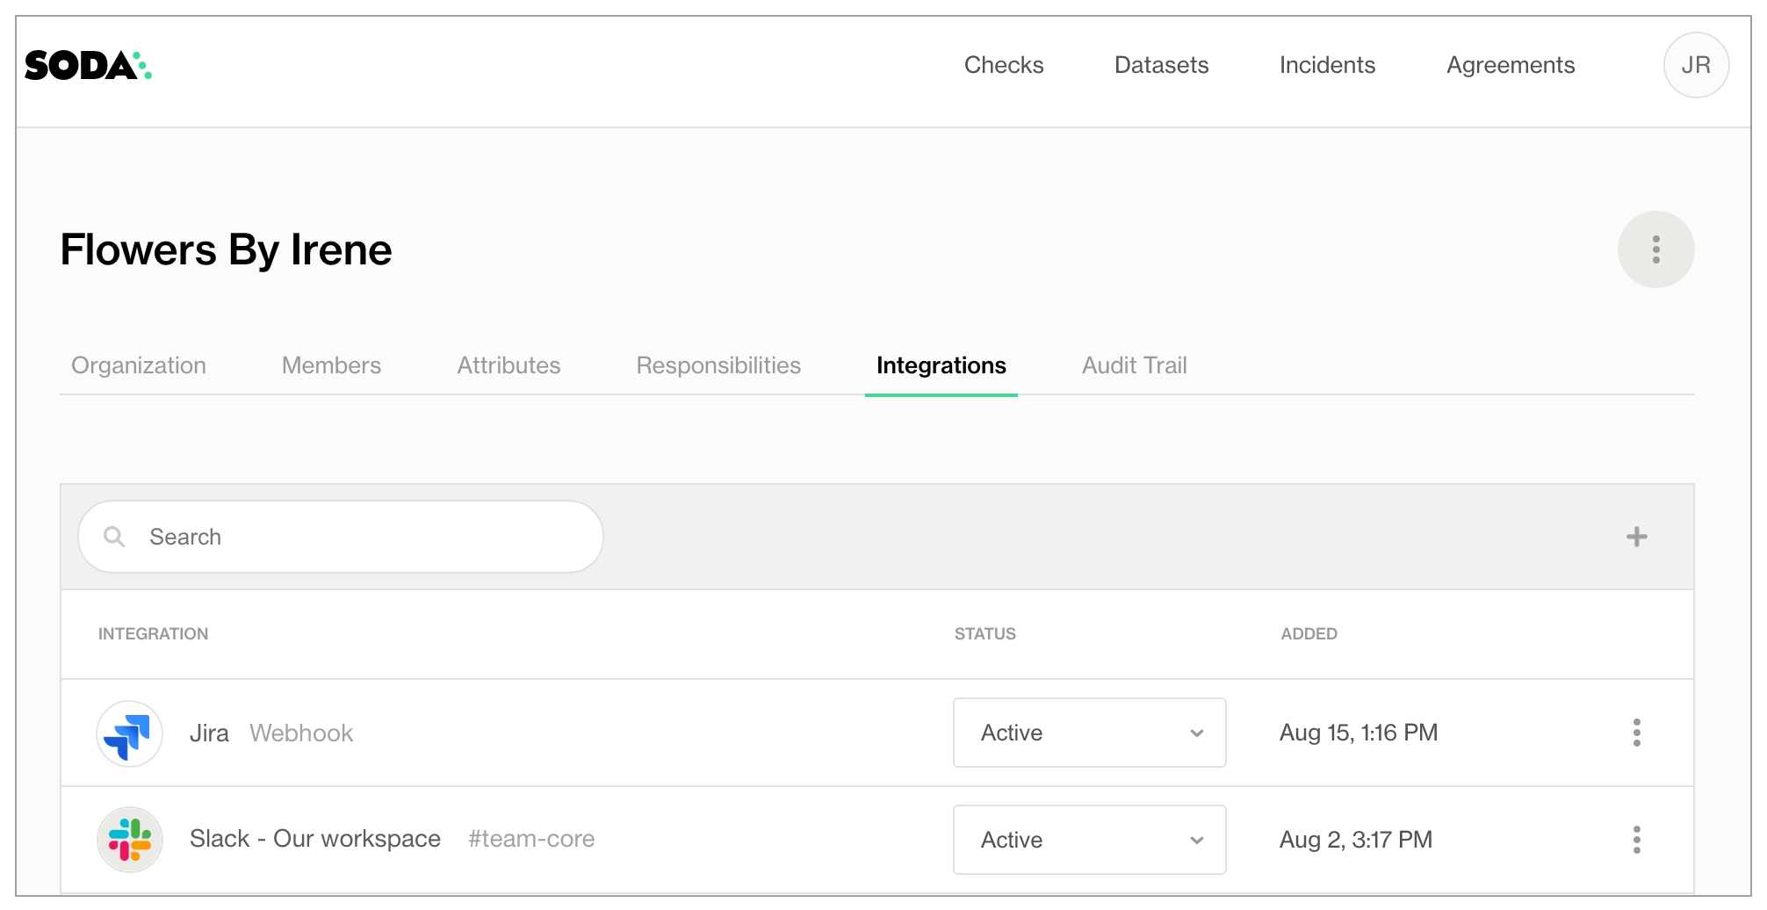1767x910 pixels.
Task: Open the Slack row kebab menu
Action: coord(1636,840)
